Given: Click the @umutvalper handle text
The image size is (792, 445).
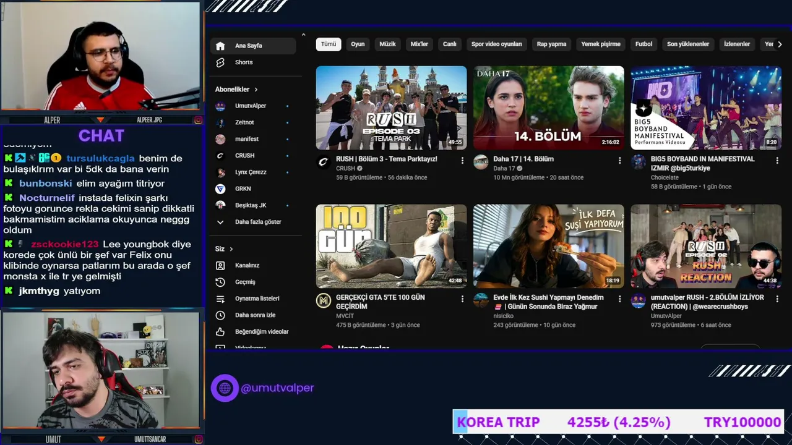Looking at the screenshot, I should click(277, 388).
